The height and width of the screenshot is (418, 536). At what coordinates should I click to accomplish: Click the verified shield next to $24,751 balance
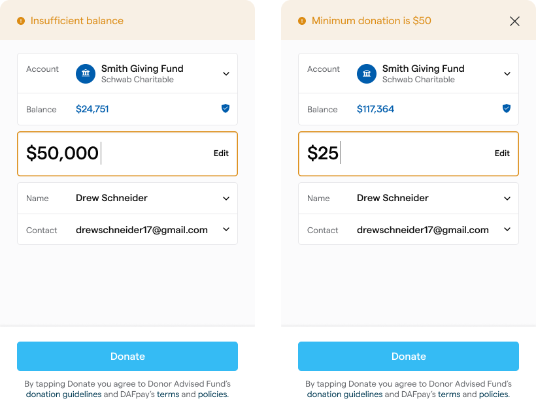tap(226, 108)
